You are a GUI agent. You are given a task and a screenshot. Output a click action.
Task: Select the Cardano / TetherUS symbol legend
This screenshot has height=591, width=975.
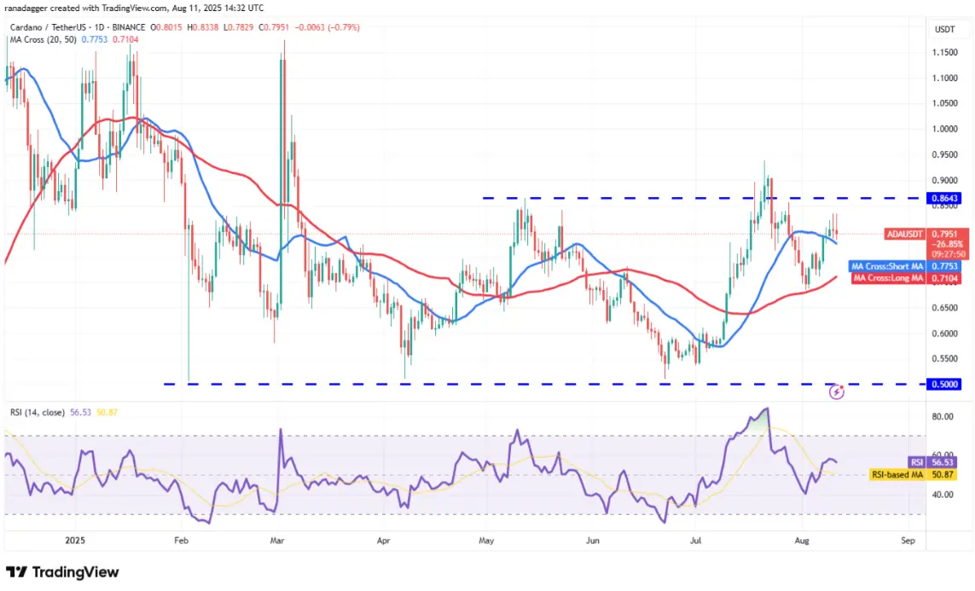pos(78,27)
